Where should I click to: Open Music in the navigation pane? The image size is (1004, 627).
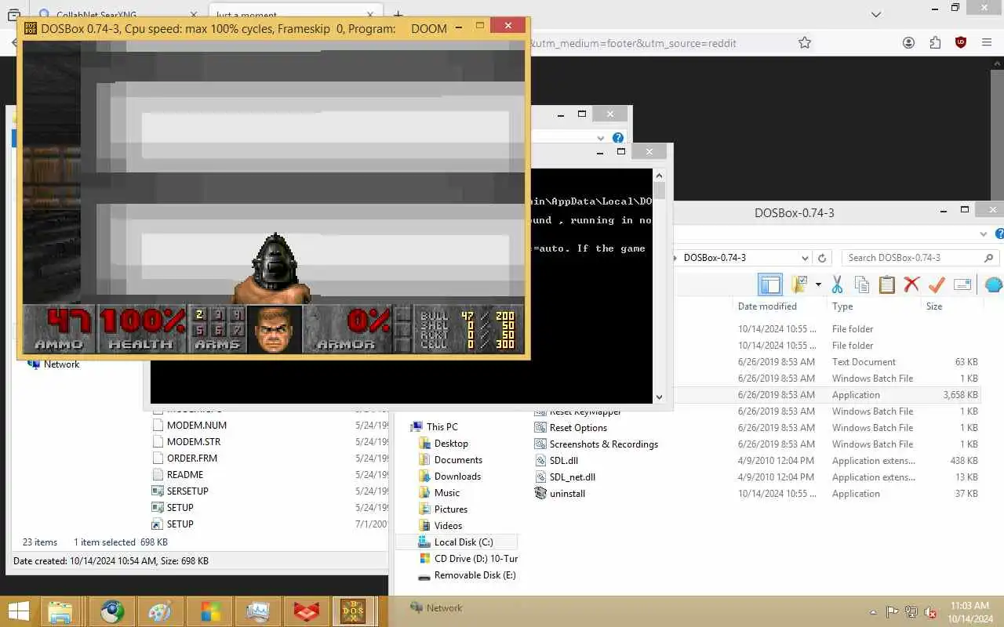coord(447,493)
